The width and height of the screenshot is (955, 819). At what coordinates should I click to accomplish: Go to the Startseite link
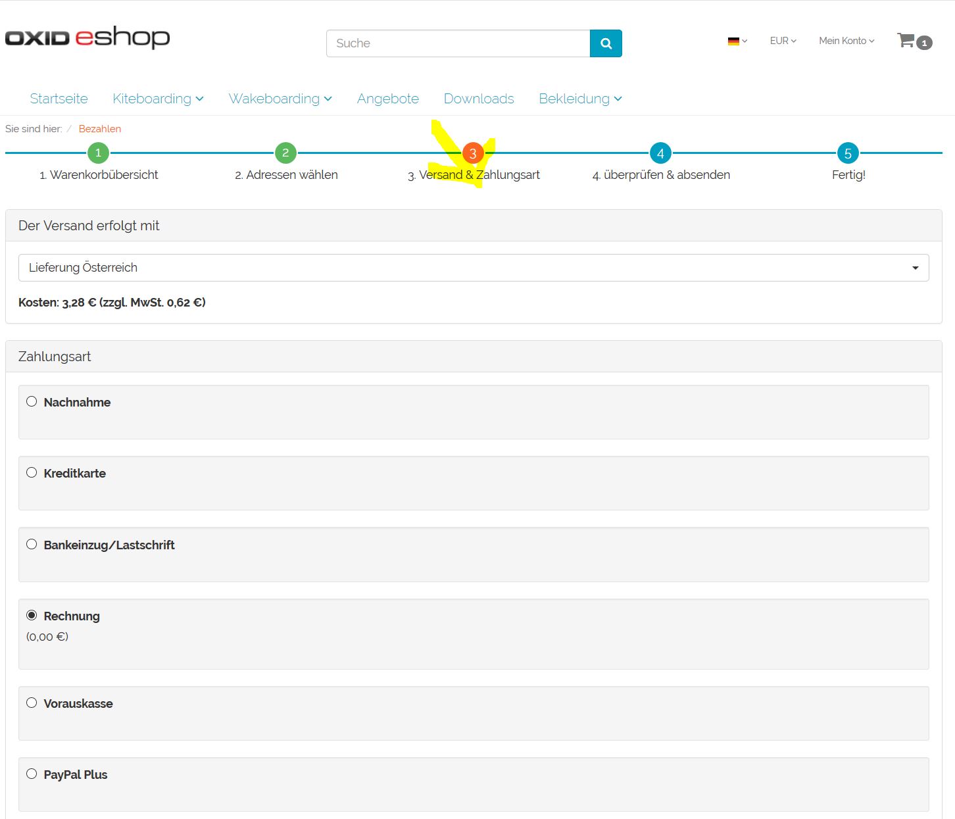tap(59, 99)
